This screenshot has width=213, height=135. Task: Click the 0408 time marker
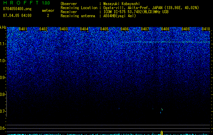pyautogui.click(x=165, y=29)
